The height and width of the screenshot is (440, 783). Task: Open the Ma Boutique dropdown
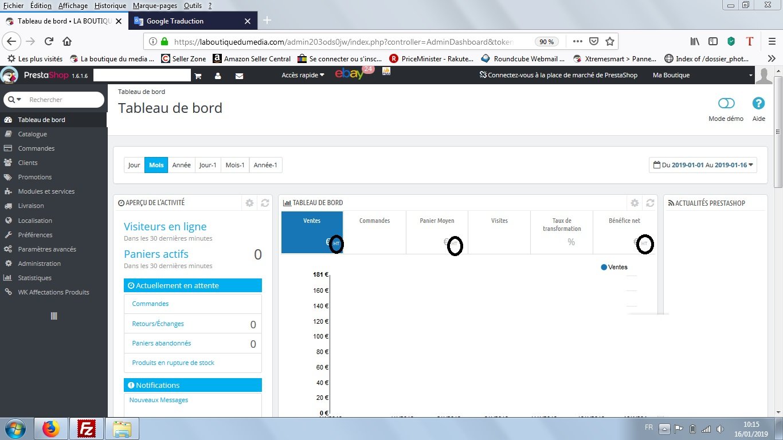click(x=702, y=75)
